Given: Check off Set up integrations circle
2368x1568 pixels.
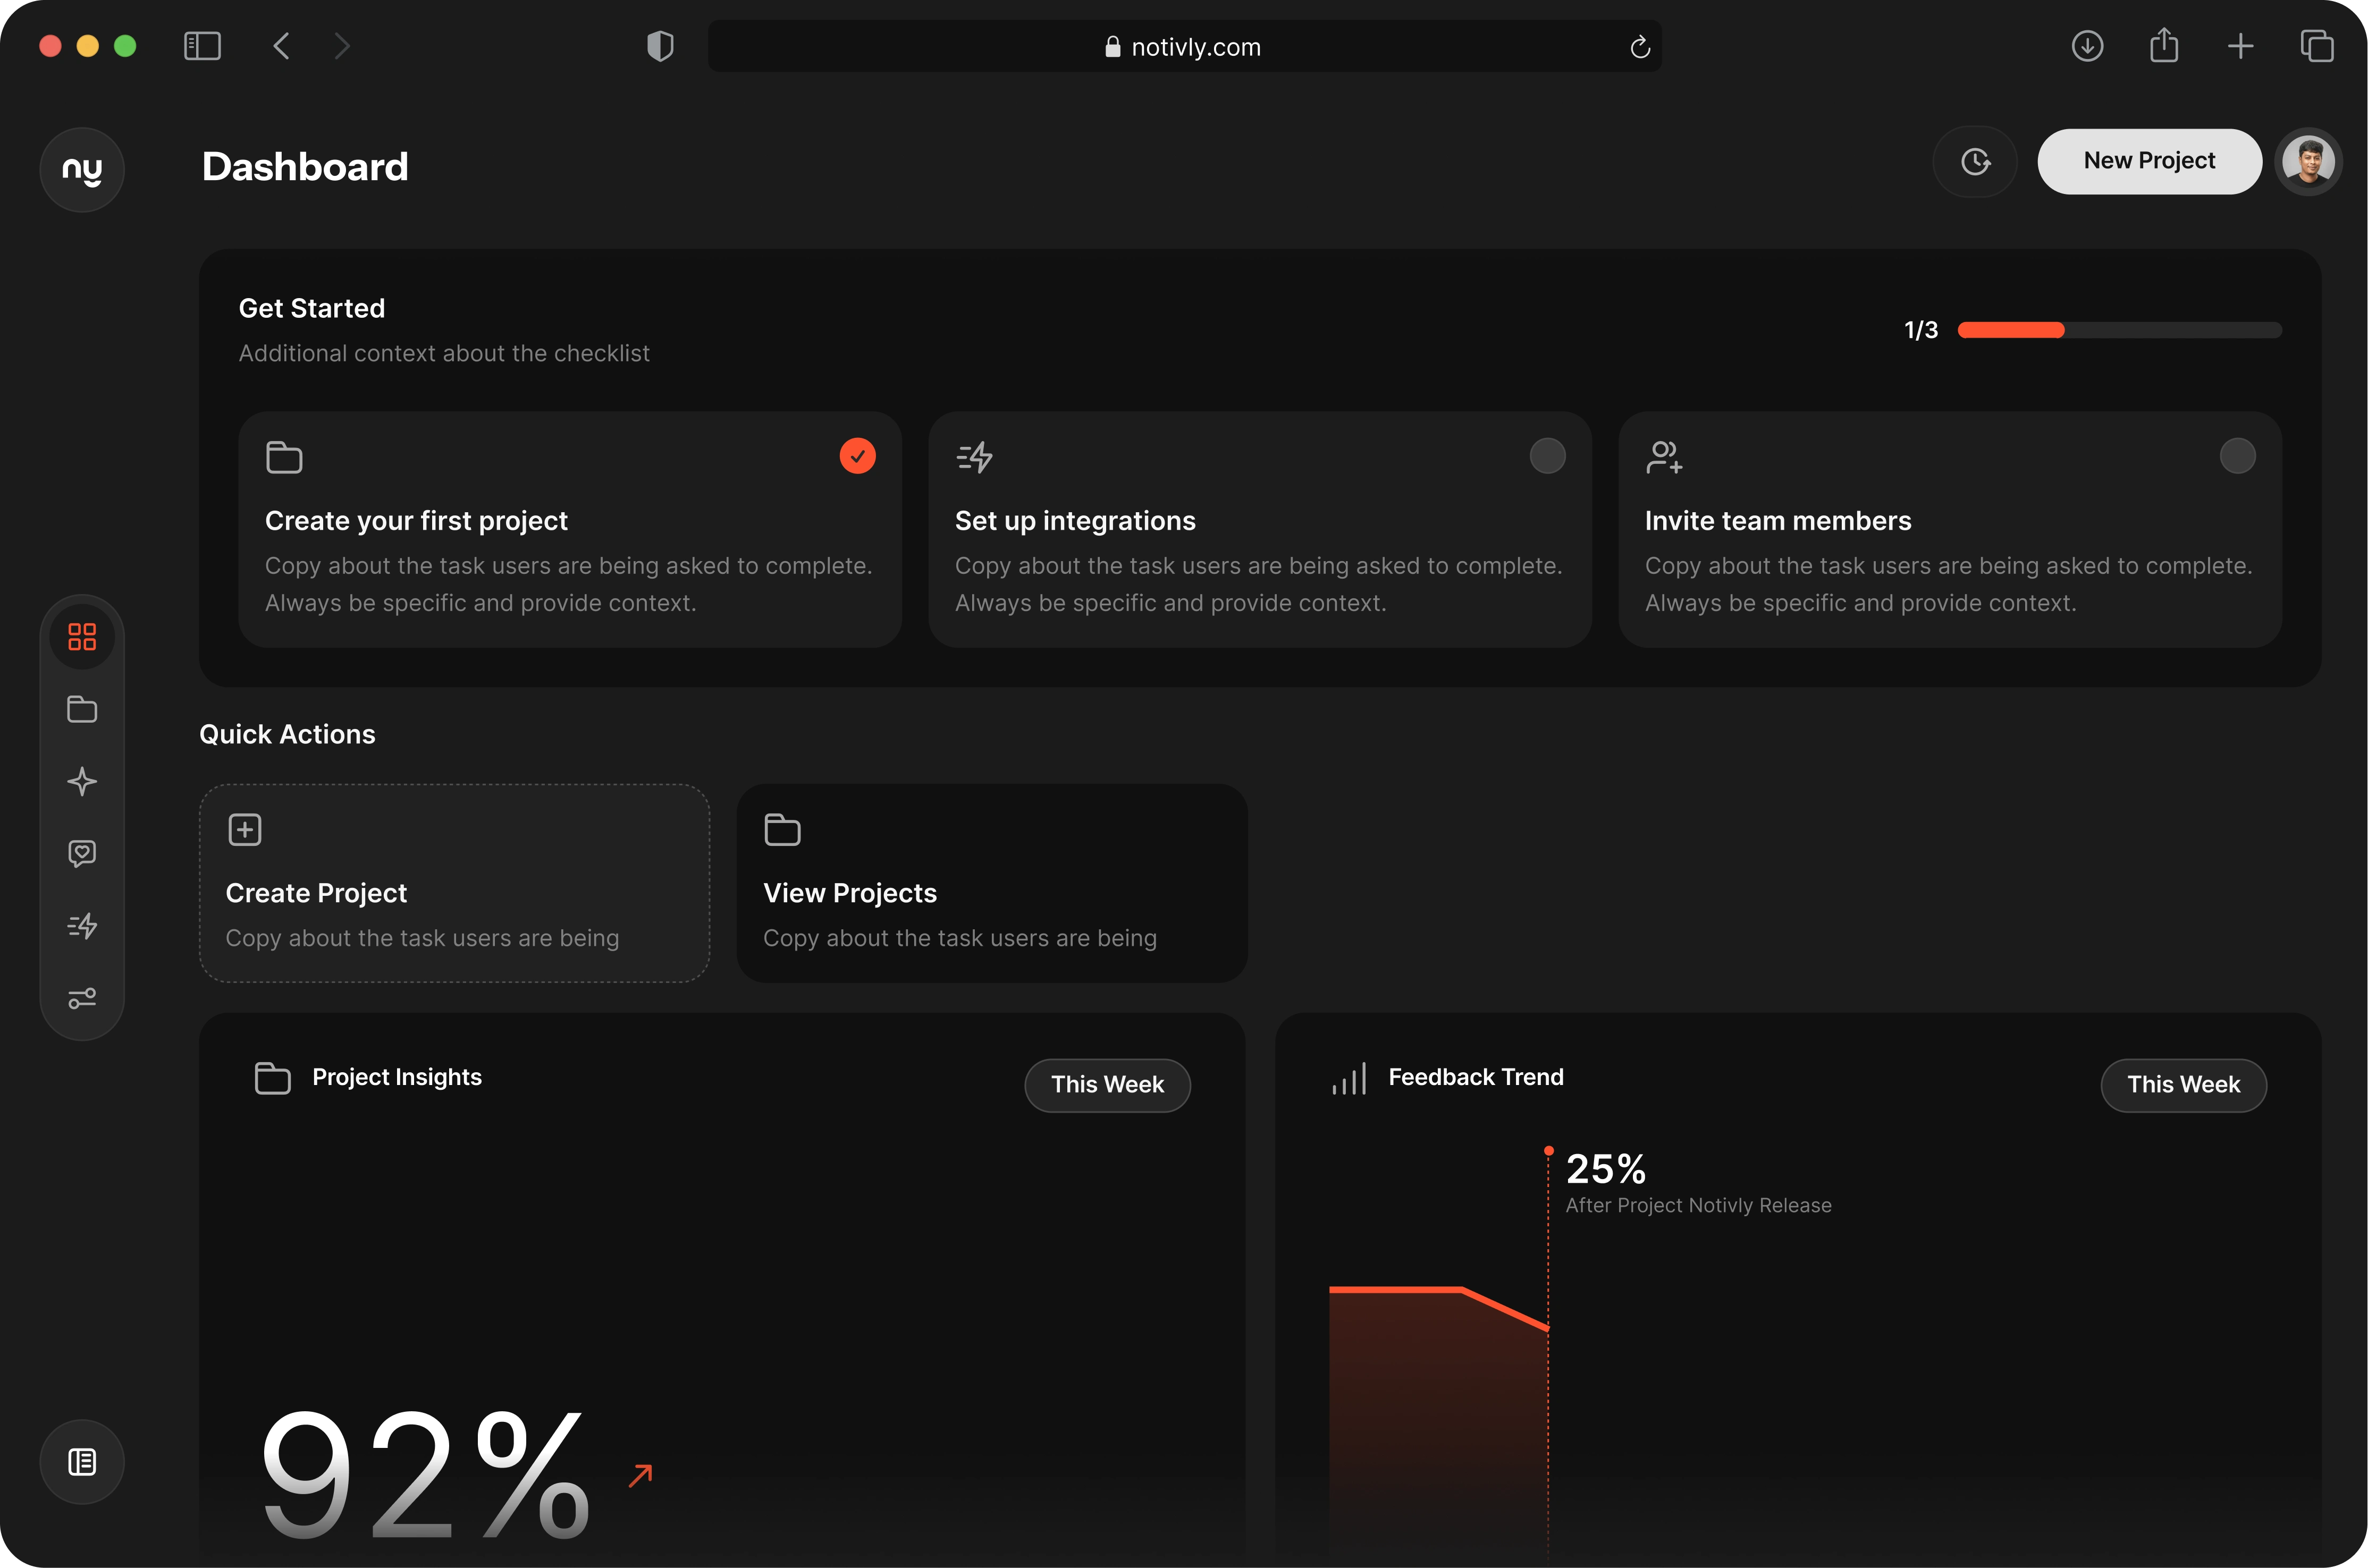Looking at the screenshot, I should tap(1547, 456).
